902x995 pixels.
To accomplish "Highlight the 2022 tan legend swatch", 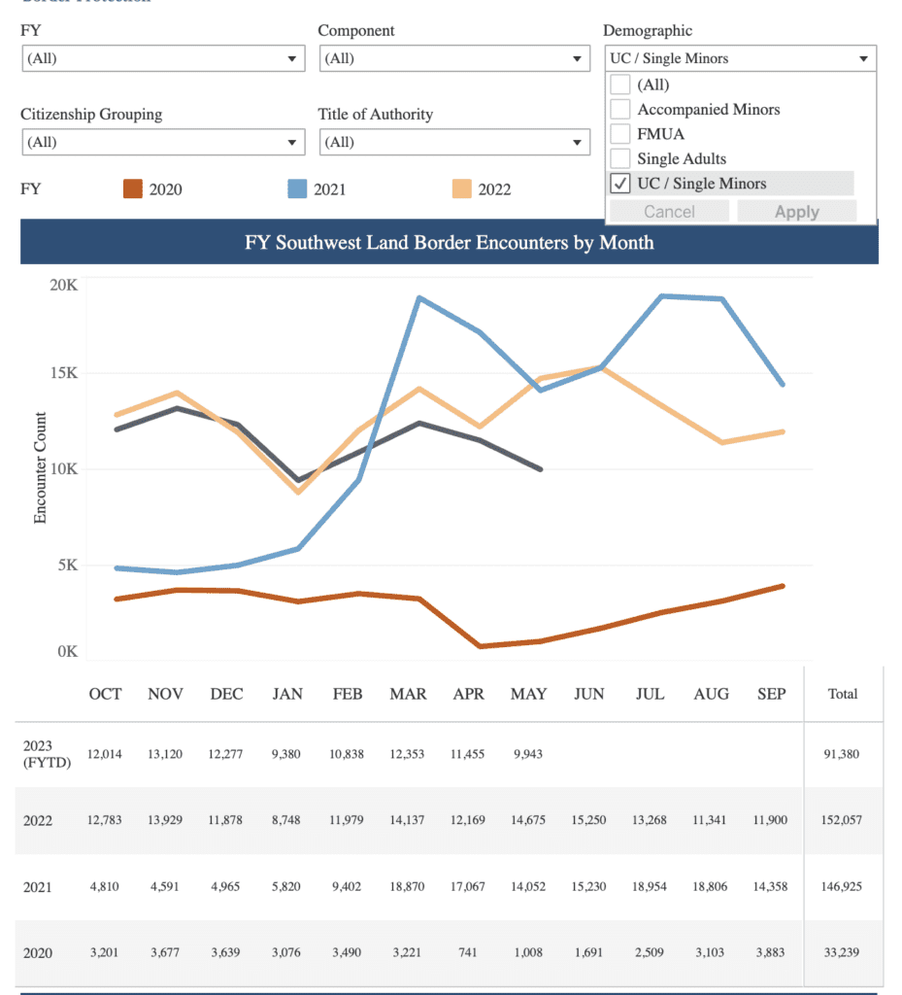I will click(x=462, y=189).
